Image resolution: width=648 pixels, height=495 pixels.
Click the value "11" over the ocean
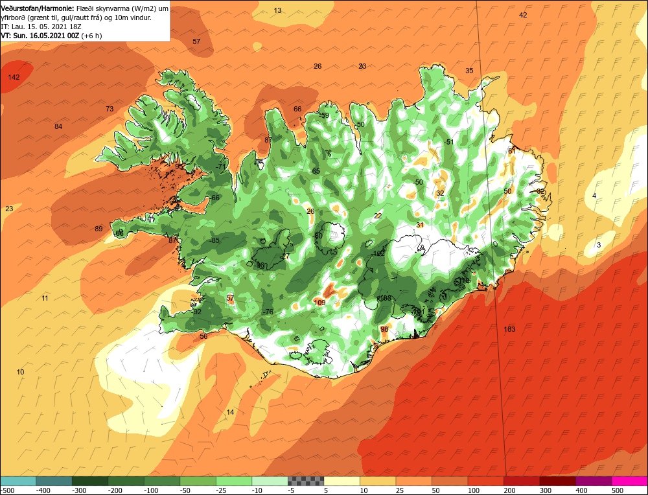[x=45, y=298]
